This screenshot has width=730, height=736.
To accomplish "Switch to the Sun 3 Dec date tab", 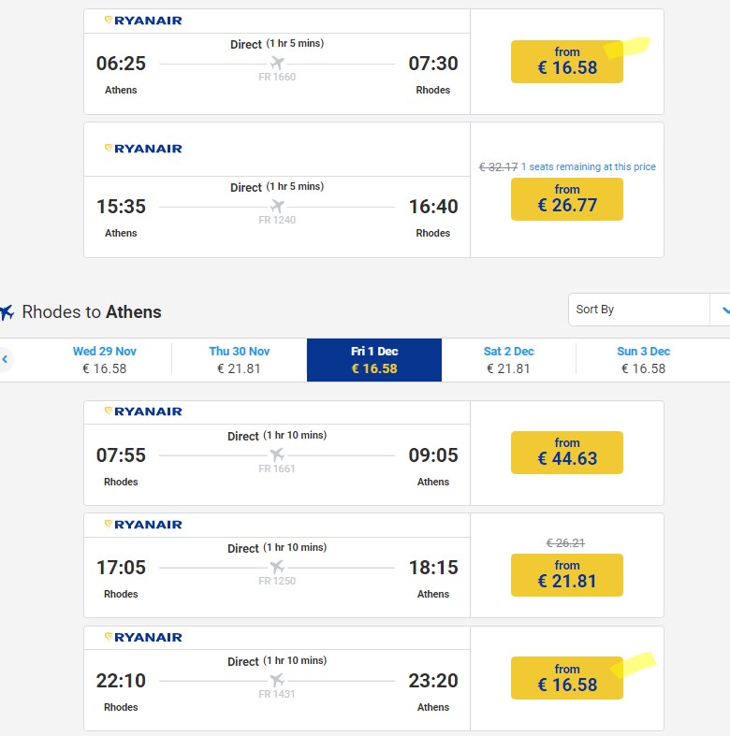I will [x=644, y=360].
